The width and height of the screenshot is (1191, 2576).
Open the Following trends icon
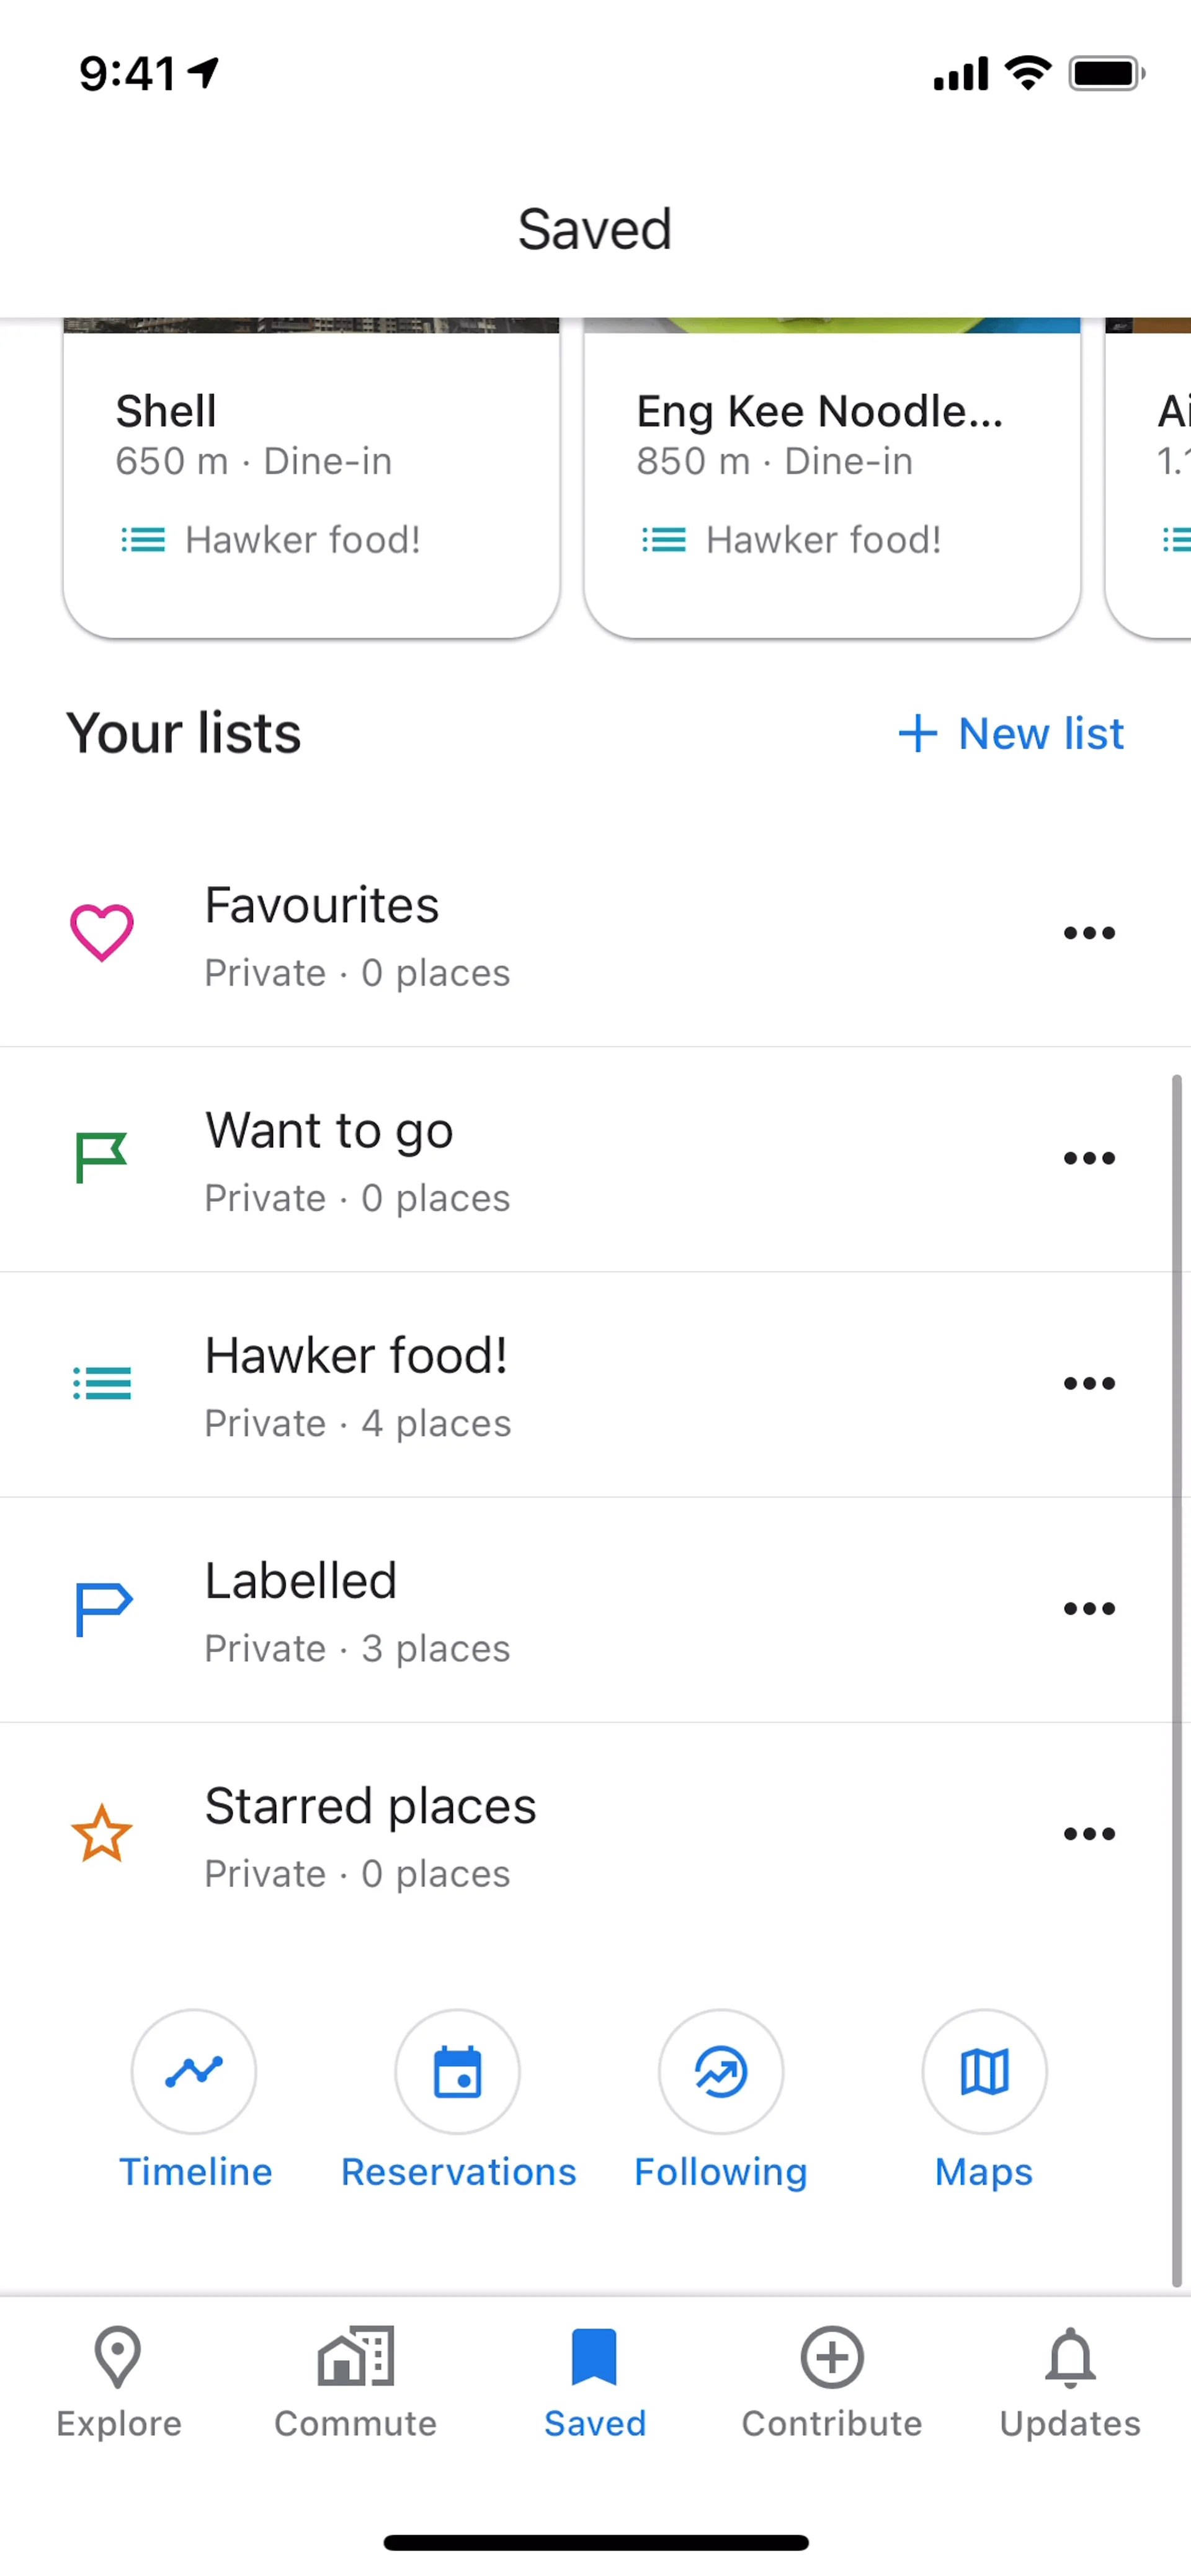[720, 2071]
